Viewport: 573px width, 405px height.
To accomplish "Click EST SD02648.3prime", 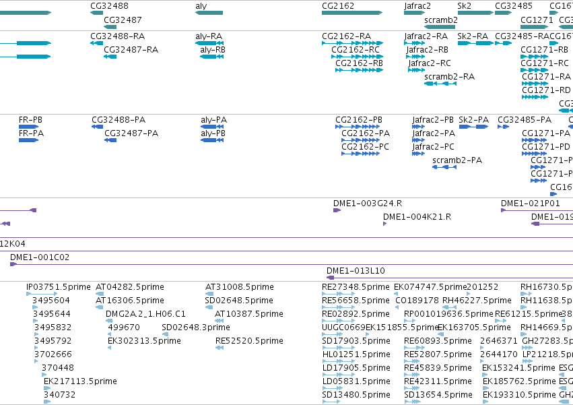I will [x=165, y=334].
